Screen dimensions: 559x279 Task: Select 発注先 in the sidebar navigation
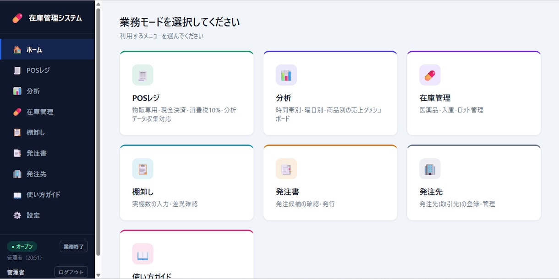click(48, 174)
